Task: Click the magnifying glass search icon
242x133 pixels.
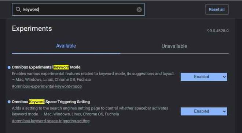Action: 18,9
